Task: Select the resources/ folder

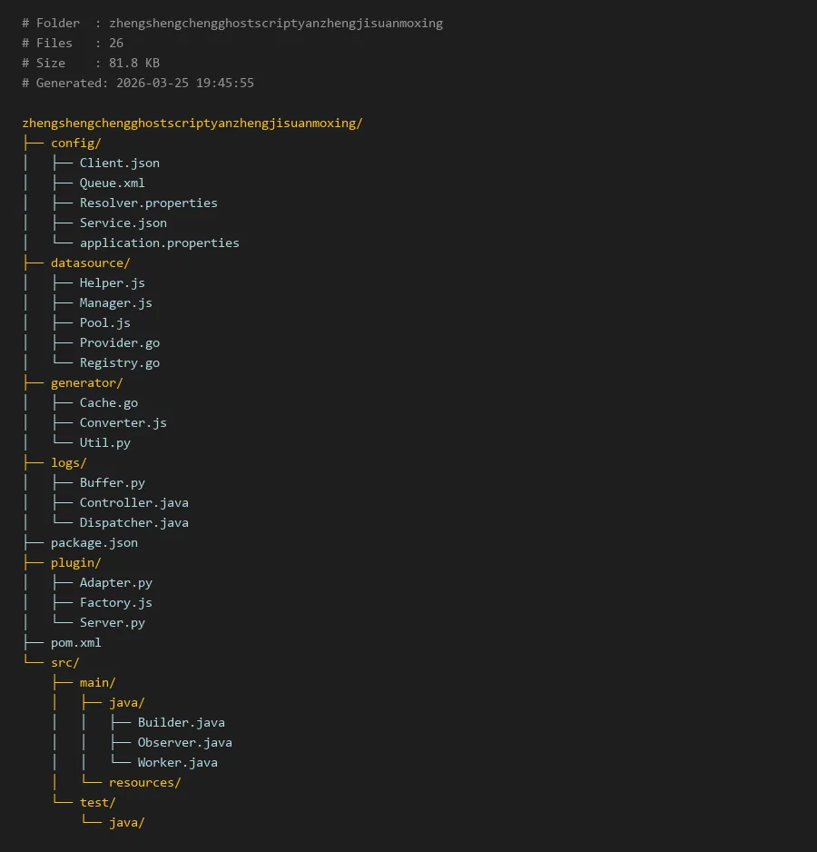Action: click(x=144, y=782)
